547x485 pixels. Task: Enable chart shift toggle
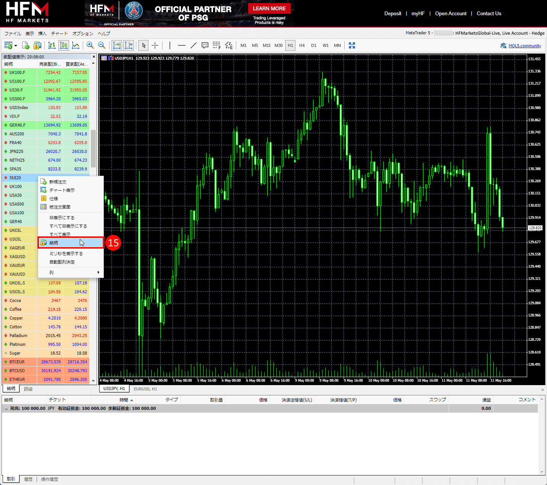129,45
